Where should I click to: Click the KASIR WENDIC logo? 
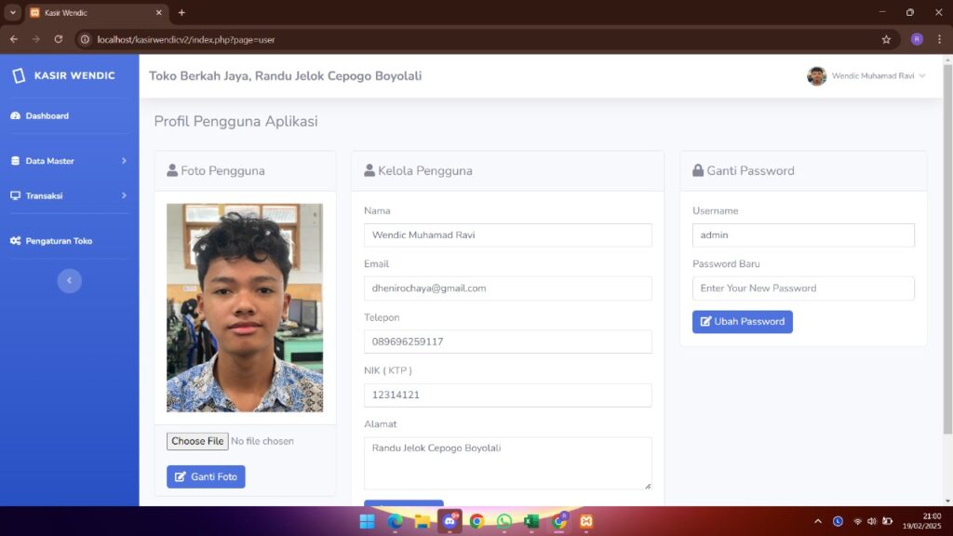coord(63,75)
